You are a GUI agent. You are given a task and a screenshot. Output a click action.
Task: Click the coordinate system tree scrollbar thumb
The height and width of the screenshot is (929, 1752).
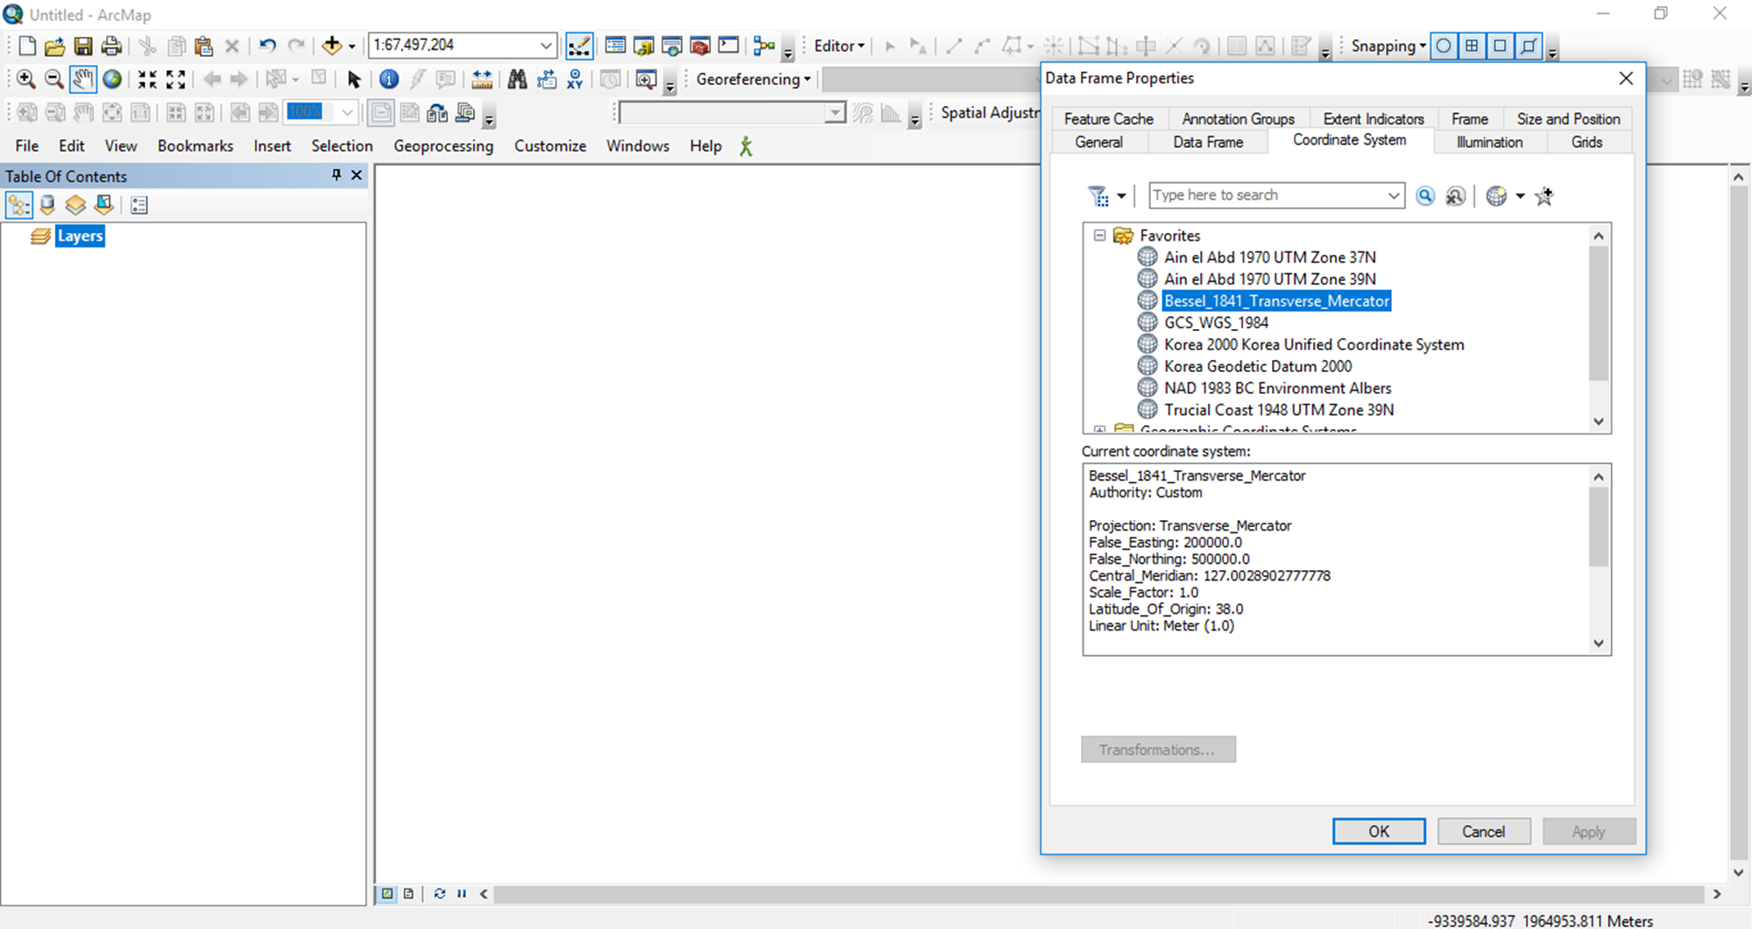click(1599, 313)
